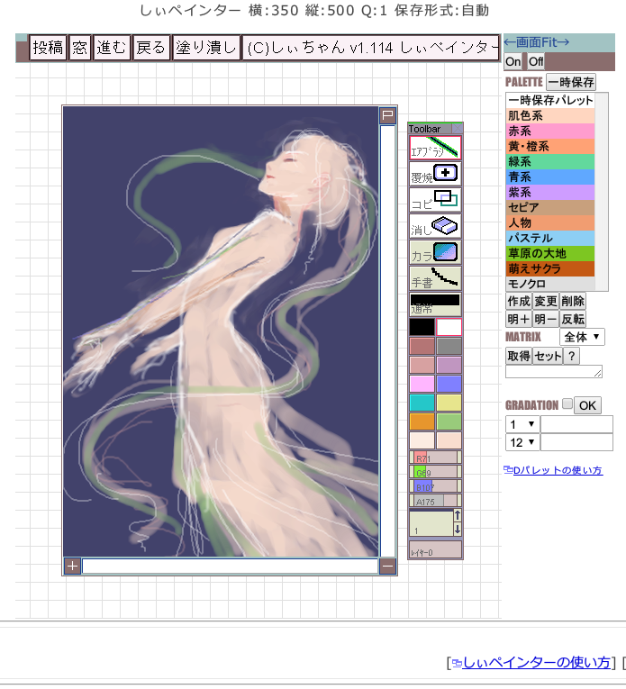Click the 戻る (undo) button
The height and width of the screenshot is (689, 626).
151,48
